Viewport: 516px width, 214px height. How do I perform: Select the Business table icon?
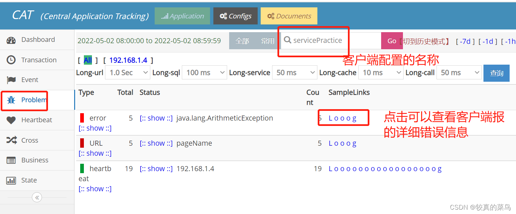(11, 160)
